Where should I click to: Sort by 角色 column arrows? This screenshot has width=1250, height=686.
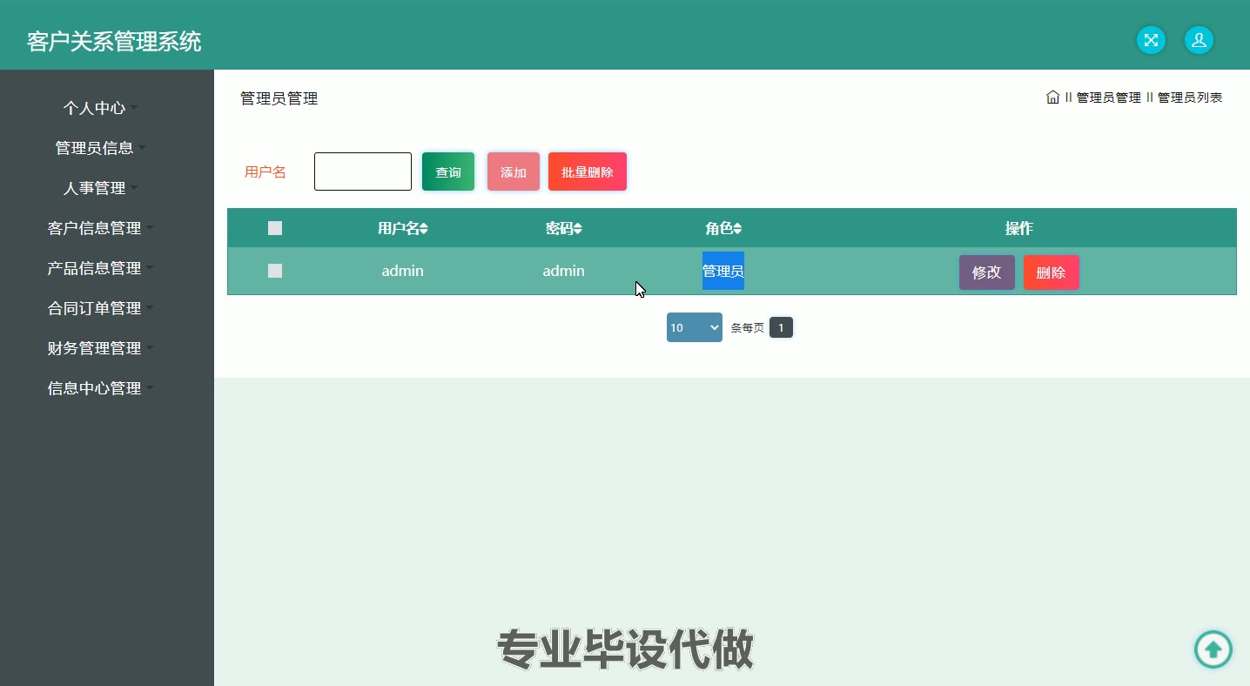737,229
